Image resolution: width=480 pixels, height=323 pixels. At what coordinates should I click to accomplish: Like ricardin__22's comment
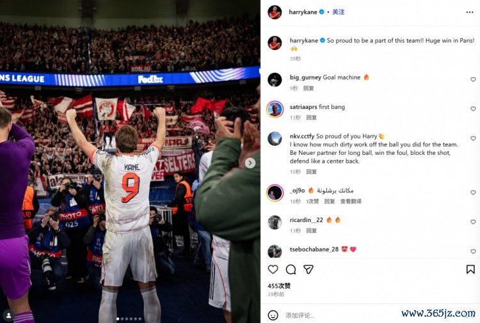tap(473, 222)
